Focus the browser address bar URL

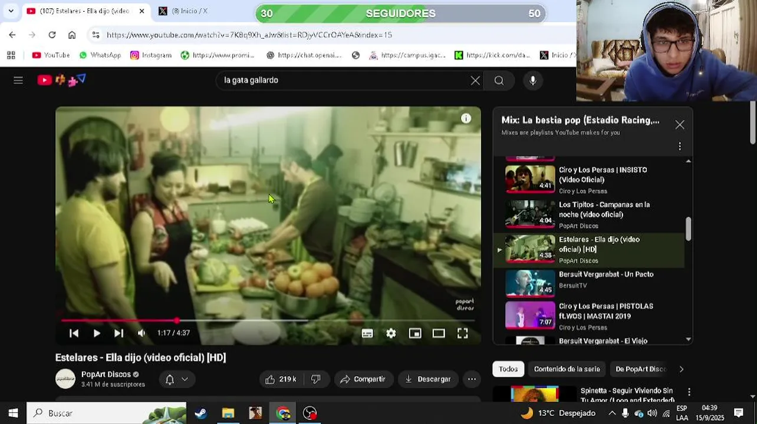249,35
